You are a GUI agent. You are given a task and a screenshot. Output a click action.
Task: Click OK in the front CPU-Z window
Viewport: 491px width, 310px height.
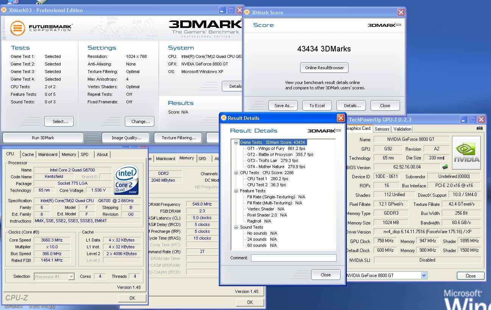(132, 298)
